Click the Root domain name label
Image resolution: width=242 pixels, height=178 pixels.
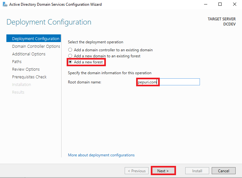(x=84, y=82)
